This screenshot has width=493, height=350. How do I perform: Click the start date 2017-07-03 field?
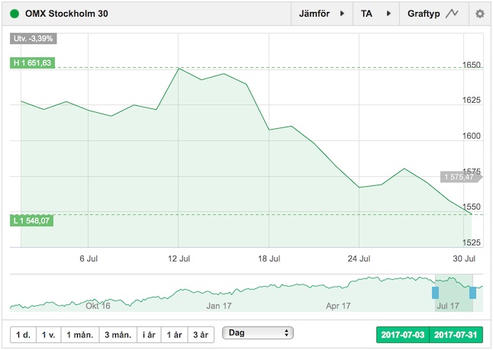(x=403, y=335)
